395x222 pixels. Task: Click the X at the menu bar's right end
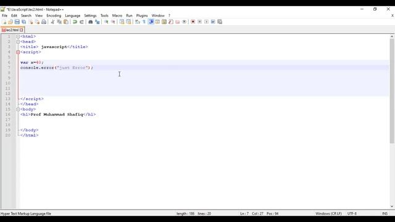(393, 15)
